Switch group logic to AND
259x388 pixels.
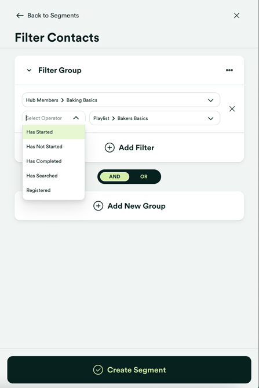click(115, 177)
